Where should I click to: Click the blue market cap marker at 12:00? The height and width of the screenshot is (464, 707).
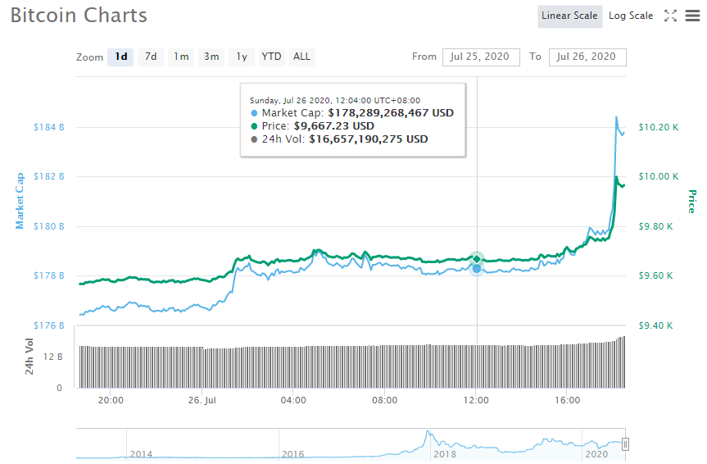coord(477,268)
